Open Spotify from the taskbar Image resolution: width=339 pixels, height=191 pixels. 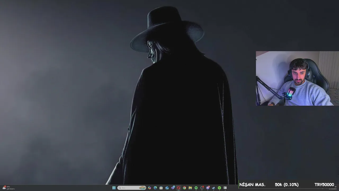(x=196, y=188)
